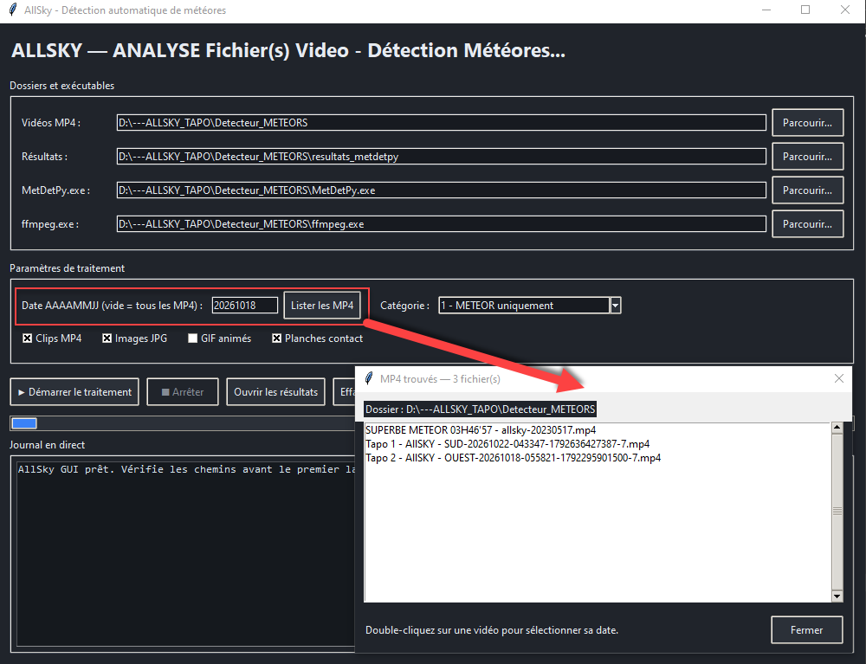
Task: Minimize the AllSky main window
Action: click(766, 10)
